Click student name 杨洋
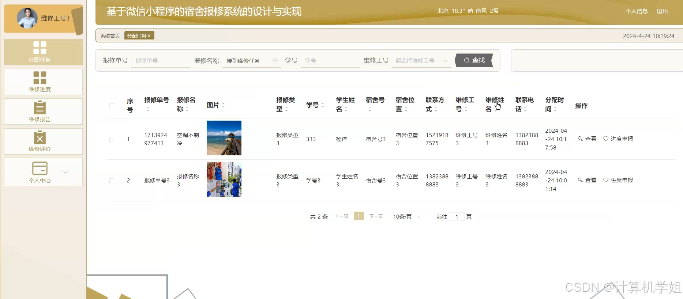This screenshot has width=683, height=299. (x=342, y=139)
